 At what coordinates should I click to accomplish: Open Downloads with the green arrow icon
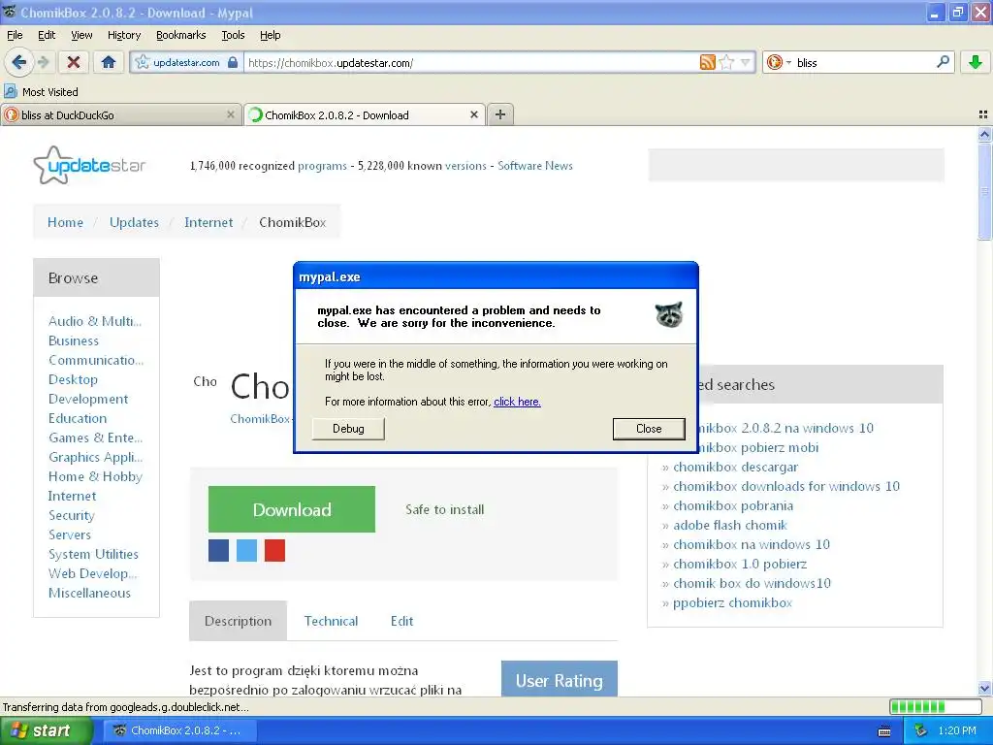point(976,62)
